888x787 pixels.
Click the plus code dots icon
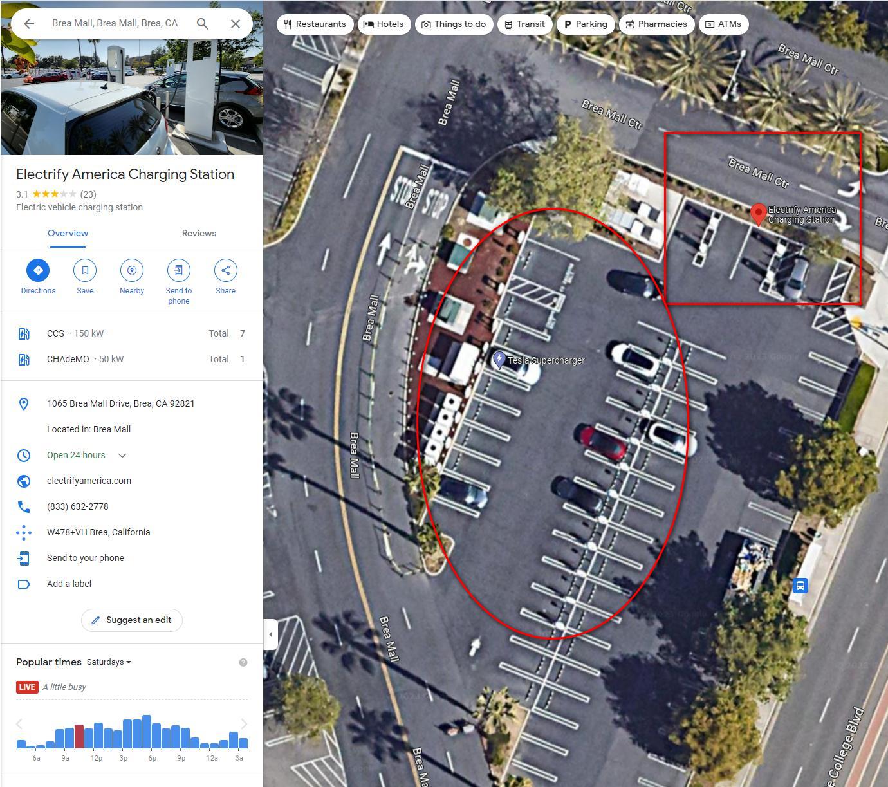[24, 532]
